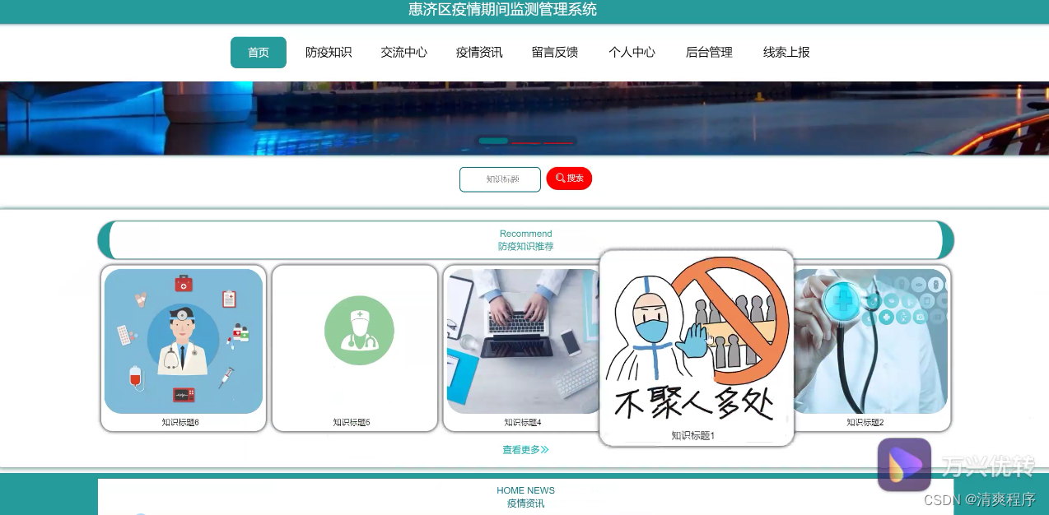
Task: Click the 万兴优转 purple watermark icon
Action: point(903,464)
